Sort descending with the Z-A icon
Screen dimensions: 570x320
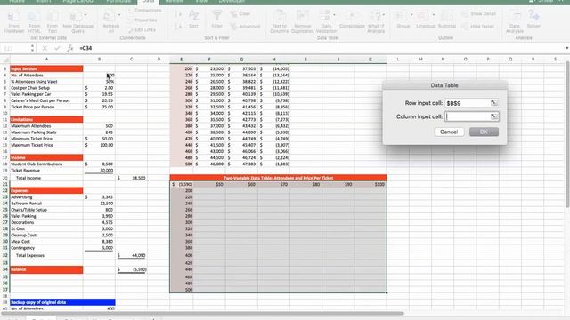pyautogui.click(x=178, y=27)
